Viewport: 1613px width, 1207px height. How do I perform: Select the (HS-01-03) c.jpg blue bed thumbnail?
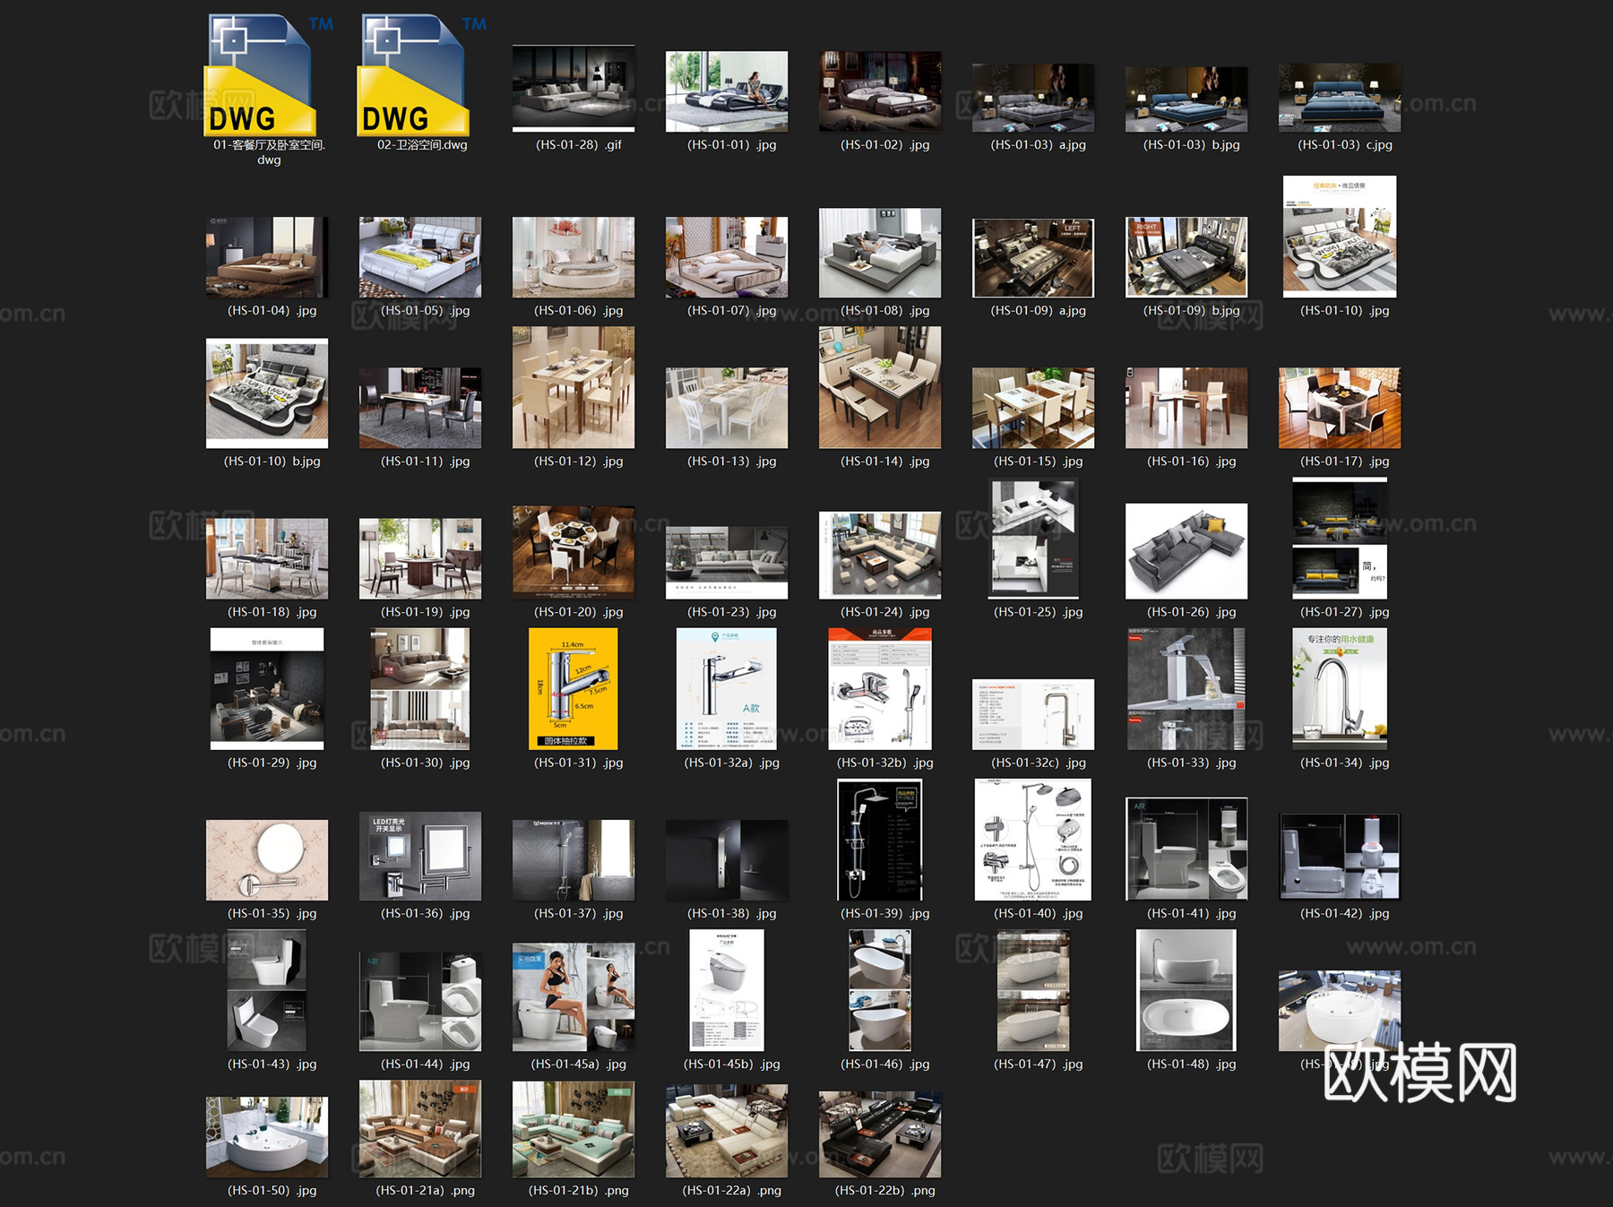point(1340,98)
